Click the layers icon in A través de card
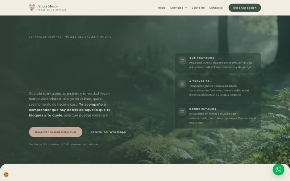Image resolution: width=290 pixels, height=181 pixels. tap(182, 84)
